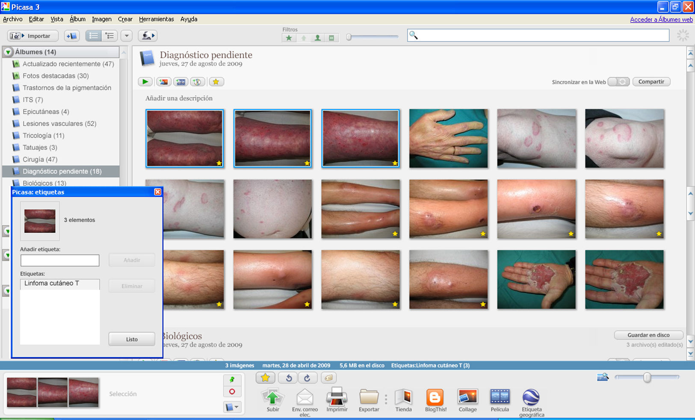Viewport: 695px width, 420px height.
Task: Toggle the Sincronizar en la Web switch
Action: 618,82
